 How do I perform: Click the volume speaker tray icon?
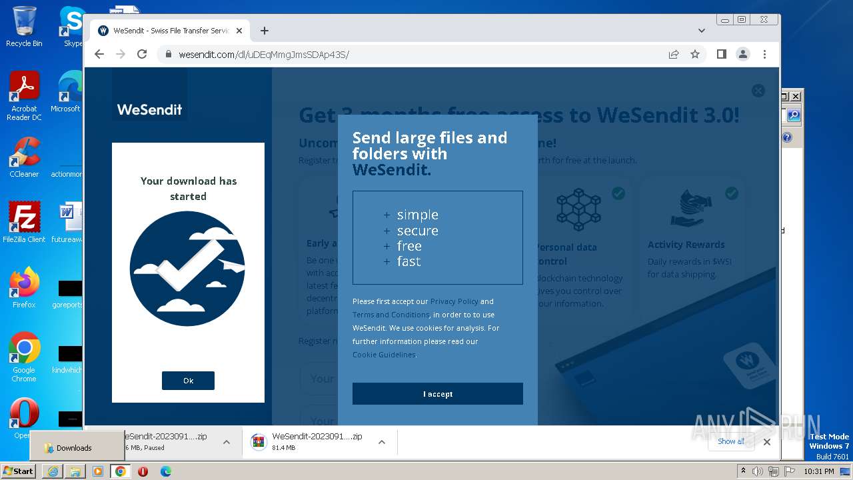click(758, 471)
